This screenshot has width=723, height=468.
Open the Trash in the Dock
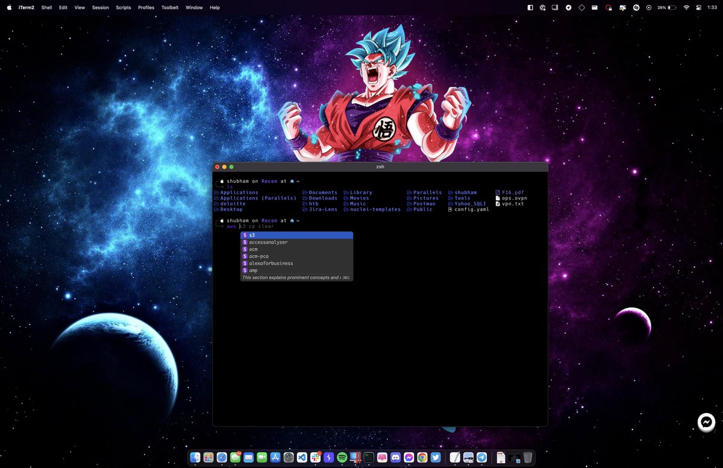[528, 458]
